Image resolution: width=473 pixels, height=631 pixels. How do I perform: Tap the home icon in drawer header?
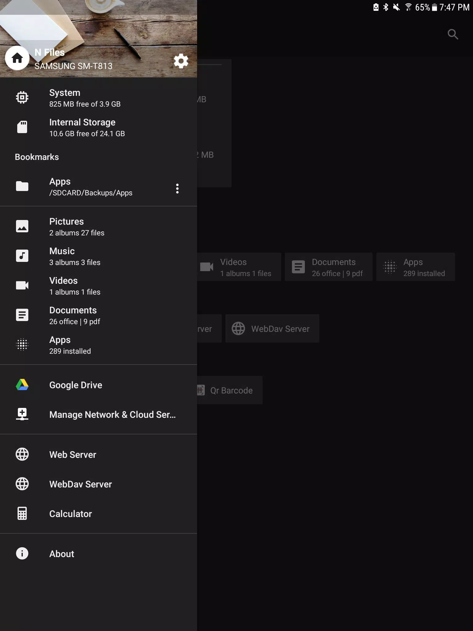coord(17,58)
